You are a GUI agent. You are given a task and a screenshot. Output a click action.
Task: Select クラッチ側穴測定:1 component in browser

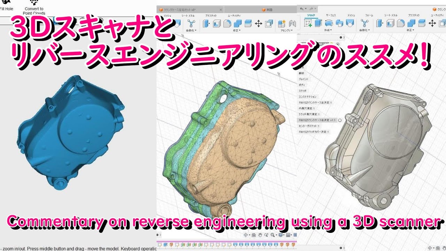[309, 114]
